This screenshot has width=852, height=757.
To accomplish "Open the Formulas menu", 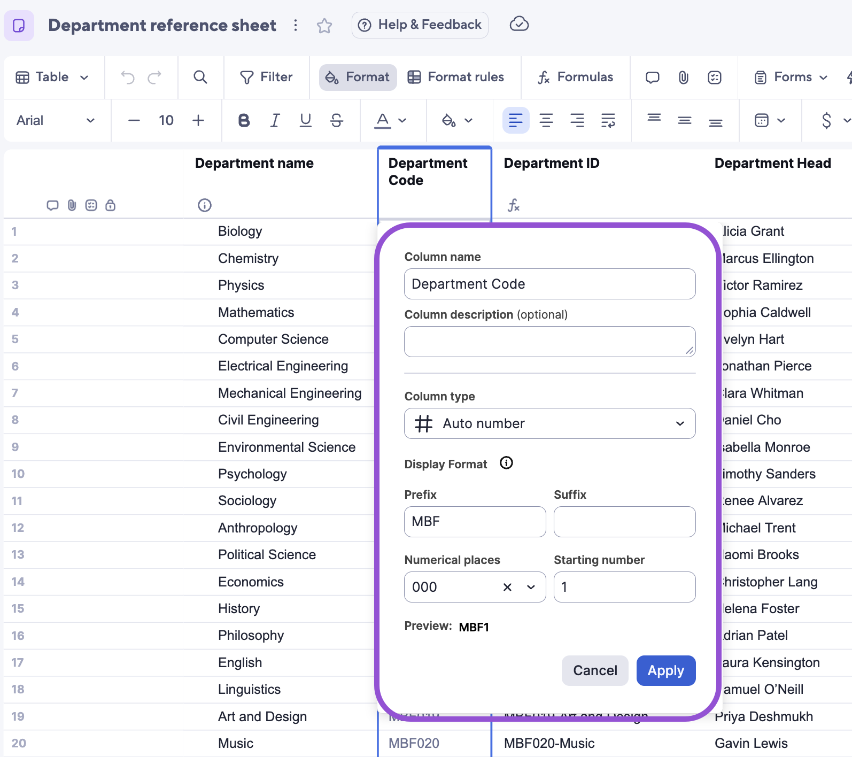I will tap(575, 78).
